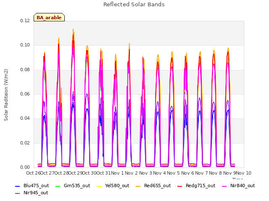The height and width of the screenshot is (201, 269).
Task: Click the Nov 3 x-axis date label
Action: point(145,173)
